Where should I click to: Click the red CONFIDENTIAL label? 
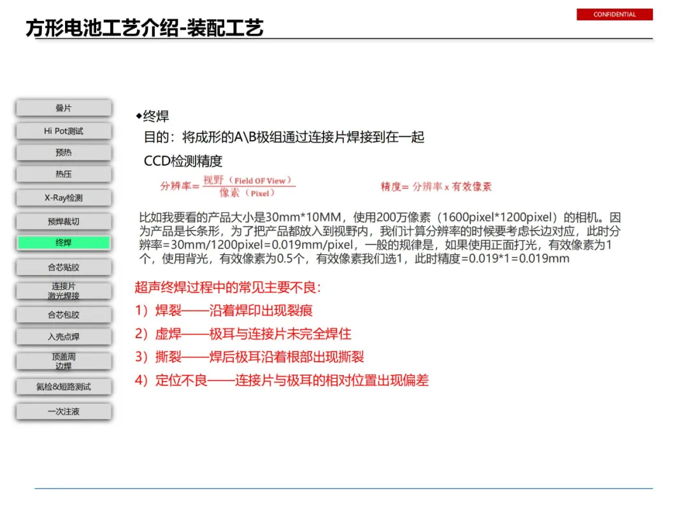tap(614, 15)
